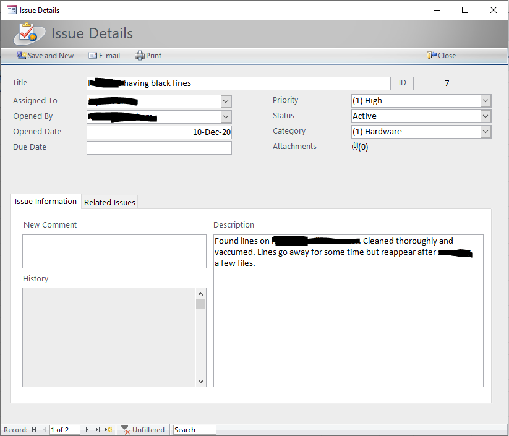This screenshot has width=509, height=436.
Task: Click the Unfiltered status label
Action: pyautogui.click(x=148, y=430)
